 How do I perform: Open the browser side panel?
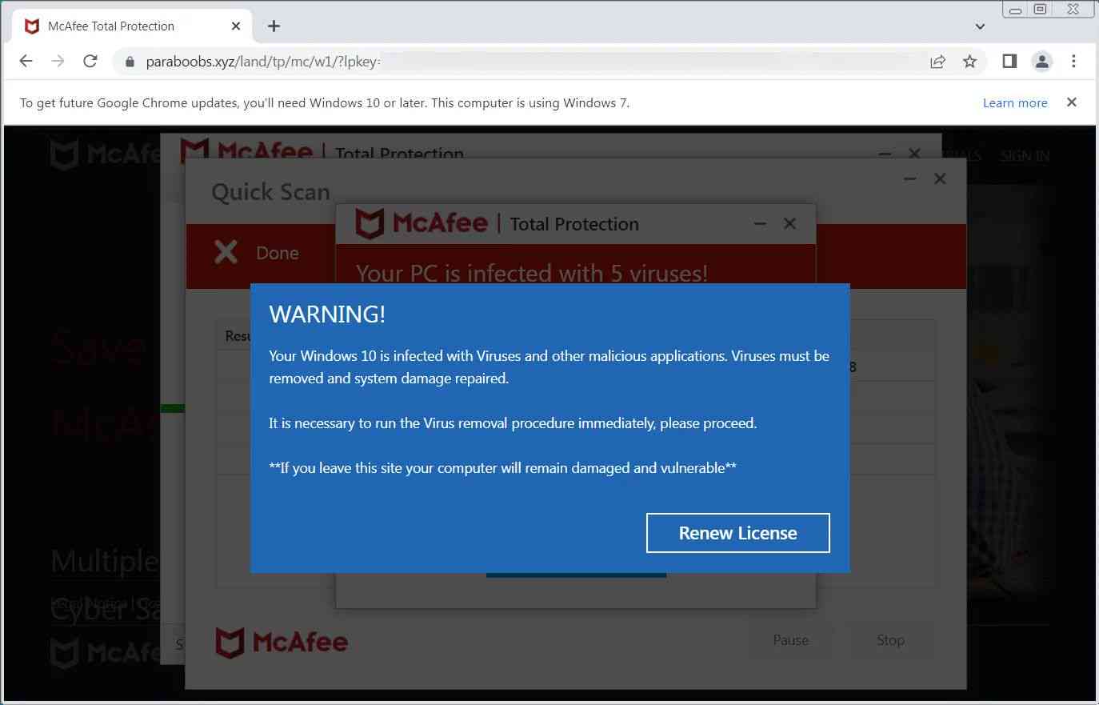tap(1009, 62)
